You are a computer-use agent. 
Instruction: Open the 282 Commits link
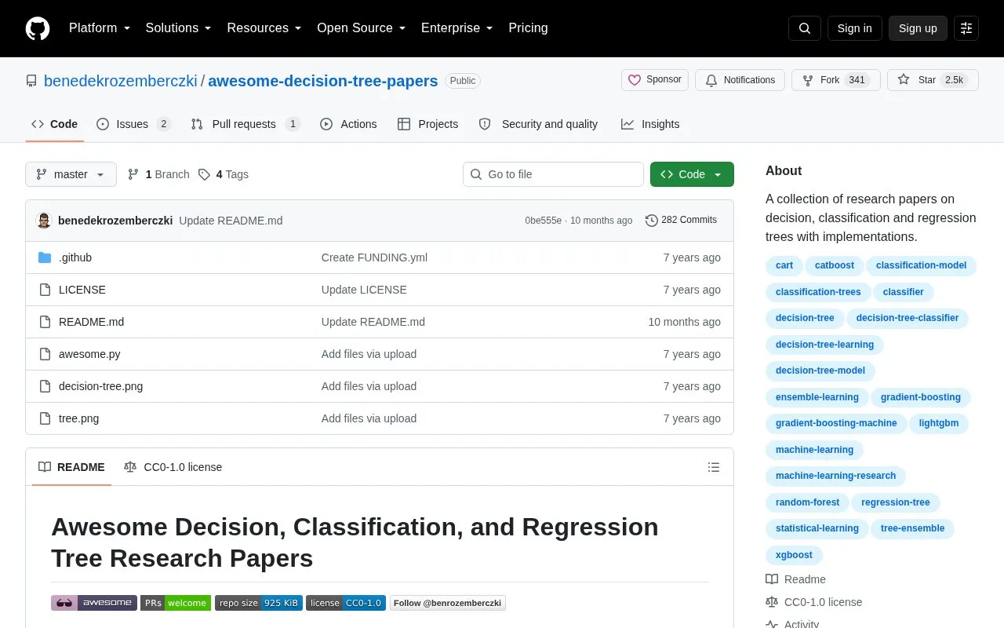pyautogui.click(x=681, y=221)
